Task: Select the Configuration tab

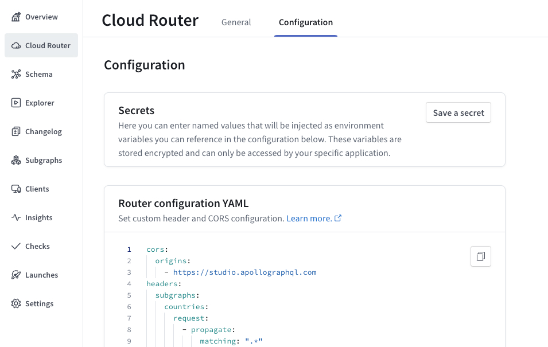Action: [305, 22]
